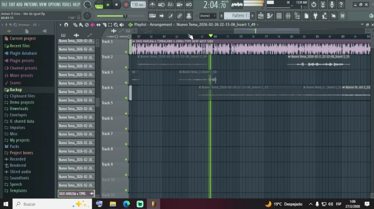
Task: Open the arrow left of Pattern 1
Action: pos(221,16)
